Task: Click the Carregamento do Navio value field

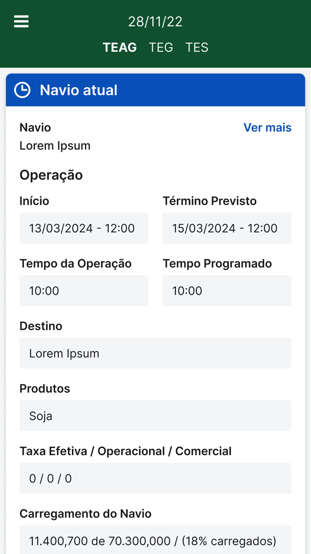Action: click(155, 540)
